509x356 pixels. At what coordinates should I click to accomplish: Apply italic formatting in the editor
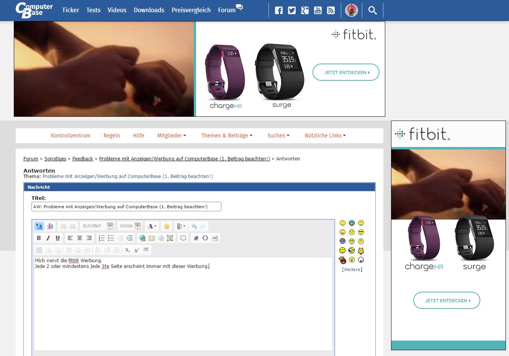(48, 238)
